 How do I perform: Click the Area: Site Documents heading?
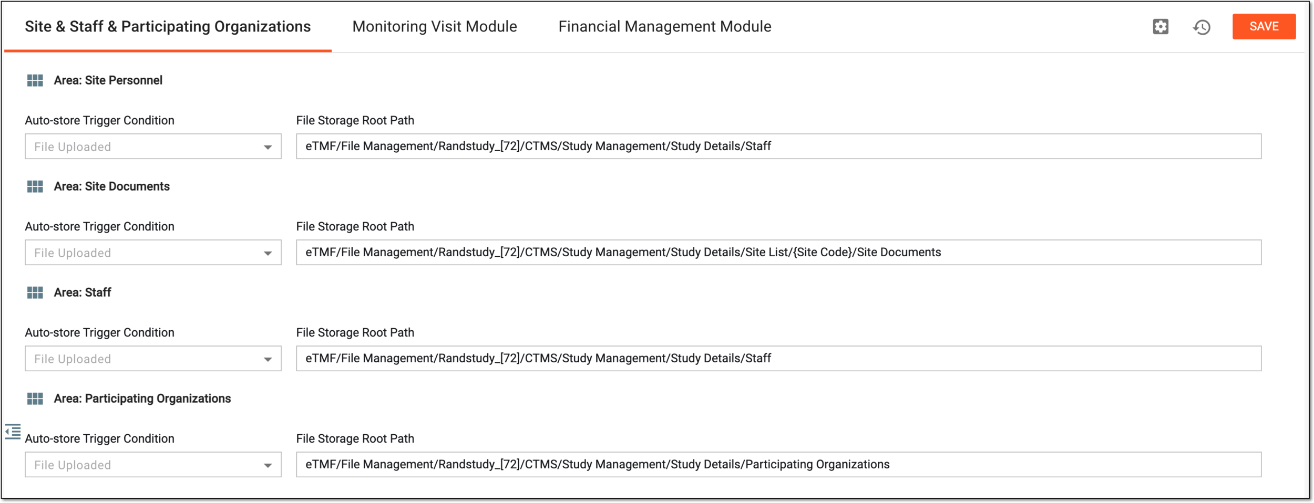tap(111, 186)
